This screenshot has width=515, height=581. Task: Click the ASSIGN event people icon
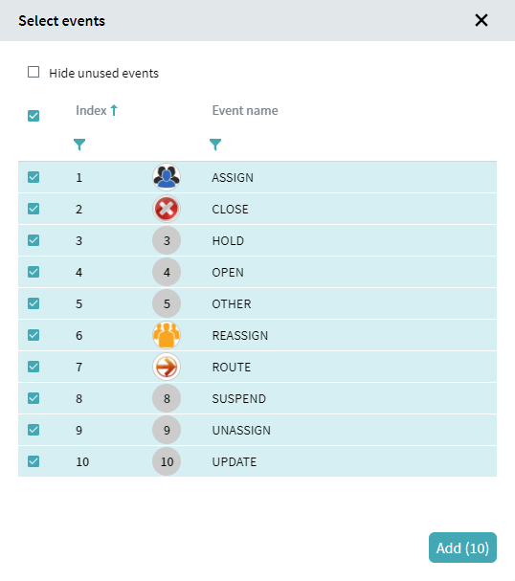tap(167, 177)
